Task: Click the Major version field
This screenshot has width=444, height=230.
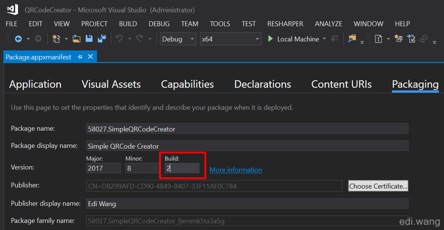Action: [x=103, y=168]
